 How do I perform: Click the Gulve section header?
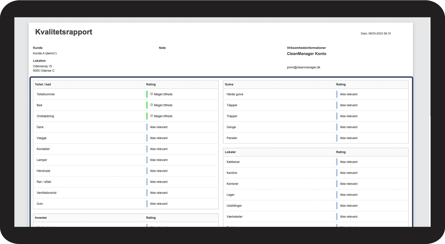tap(229, 84)
